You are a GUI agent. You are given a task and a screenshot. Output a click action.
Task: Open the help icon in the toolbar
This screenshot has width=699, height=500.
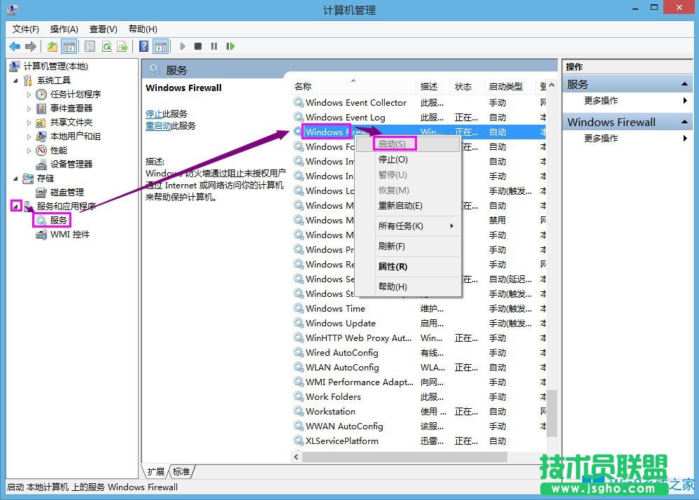coord(144,46)
